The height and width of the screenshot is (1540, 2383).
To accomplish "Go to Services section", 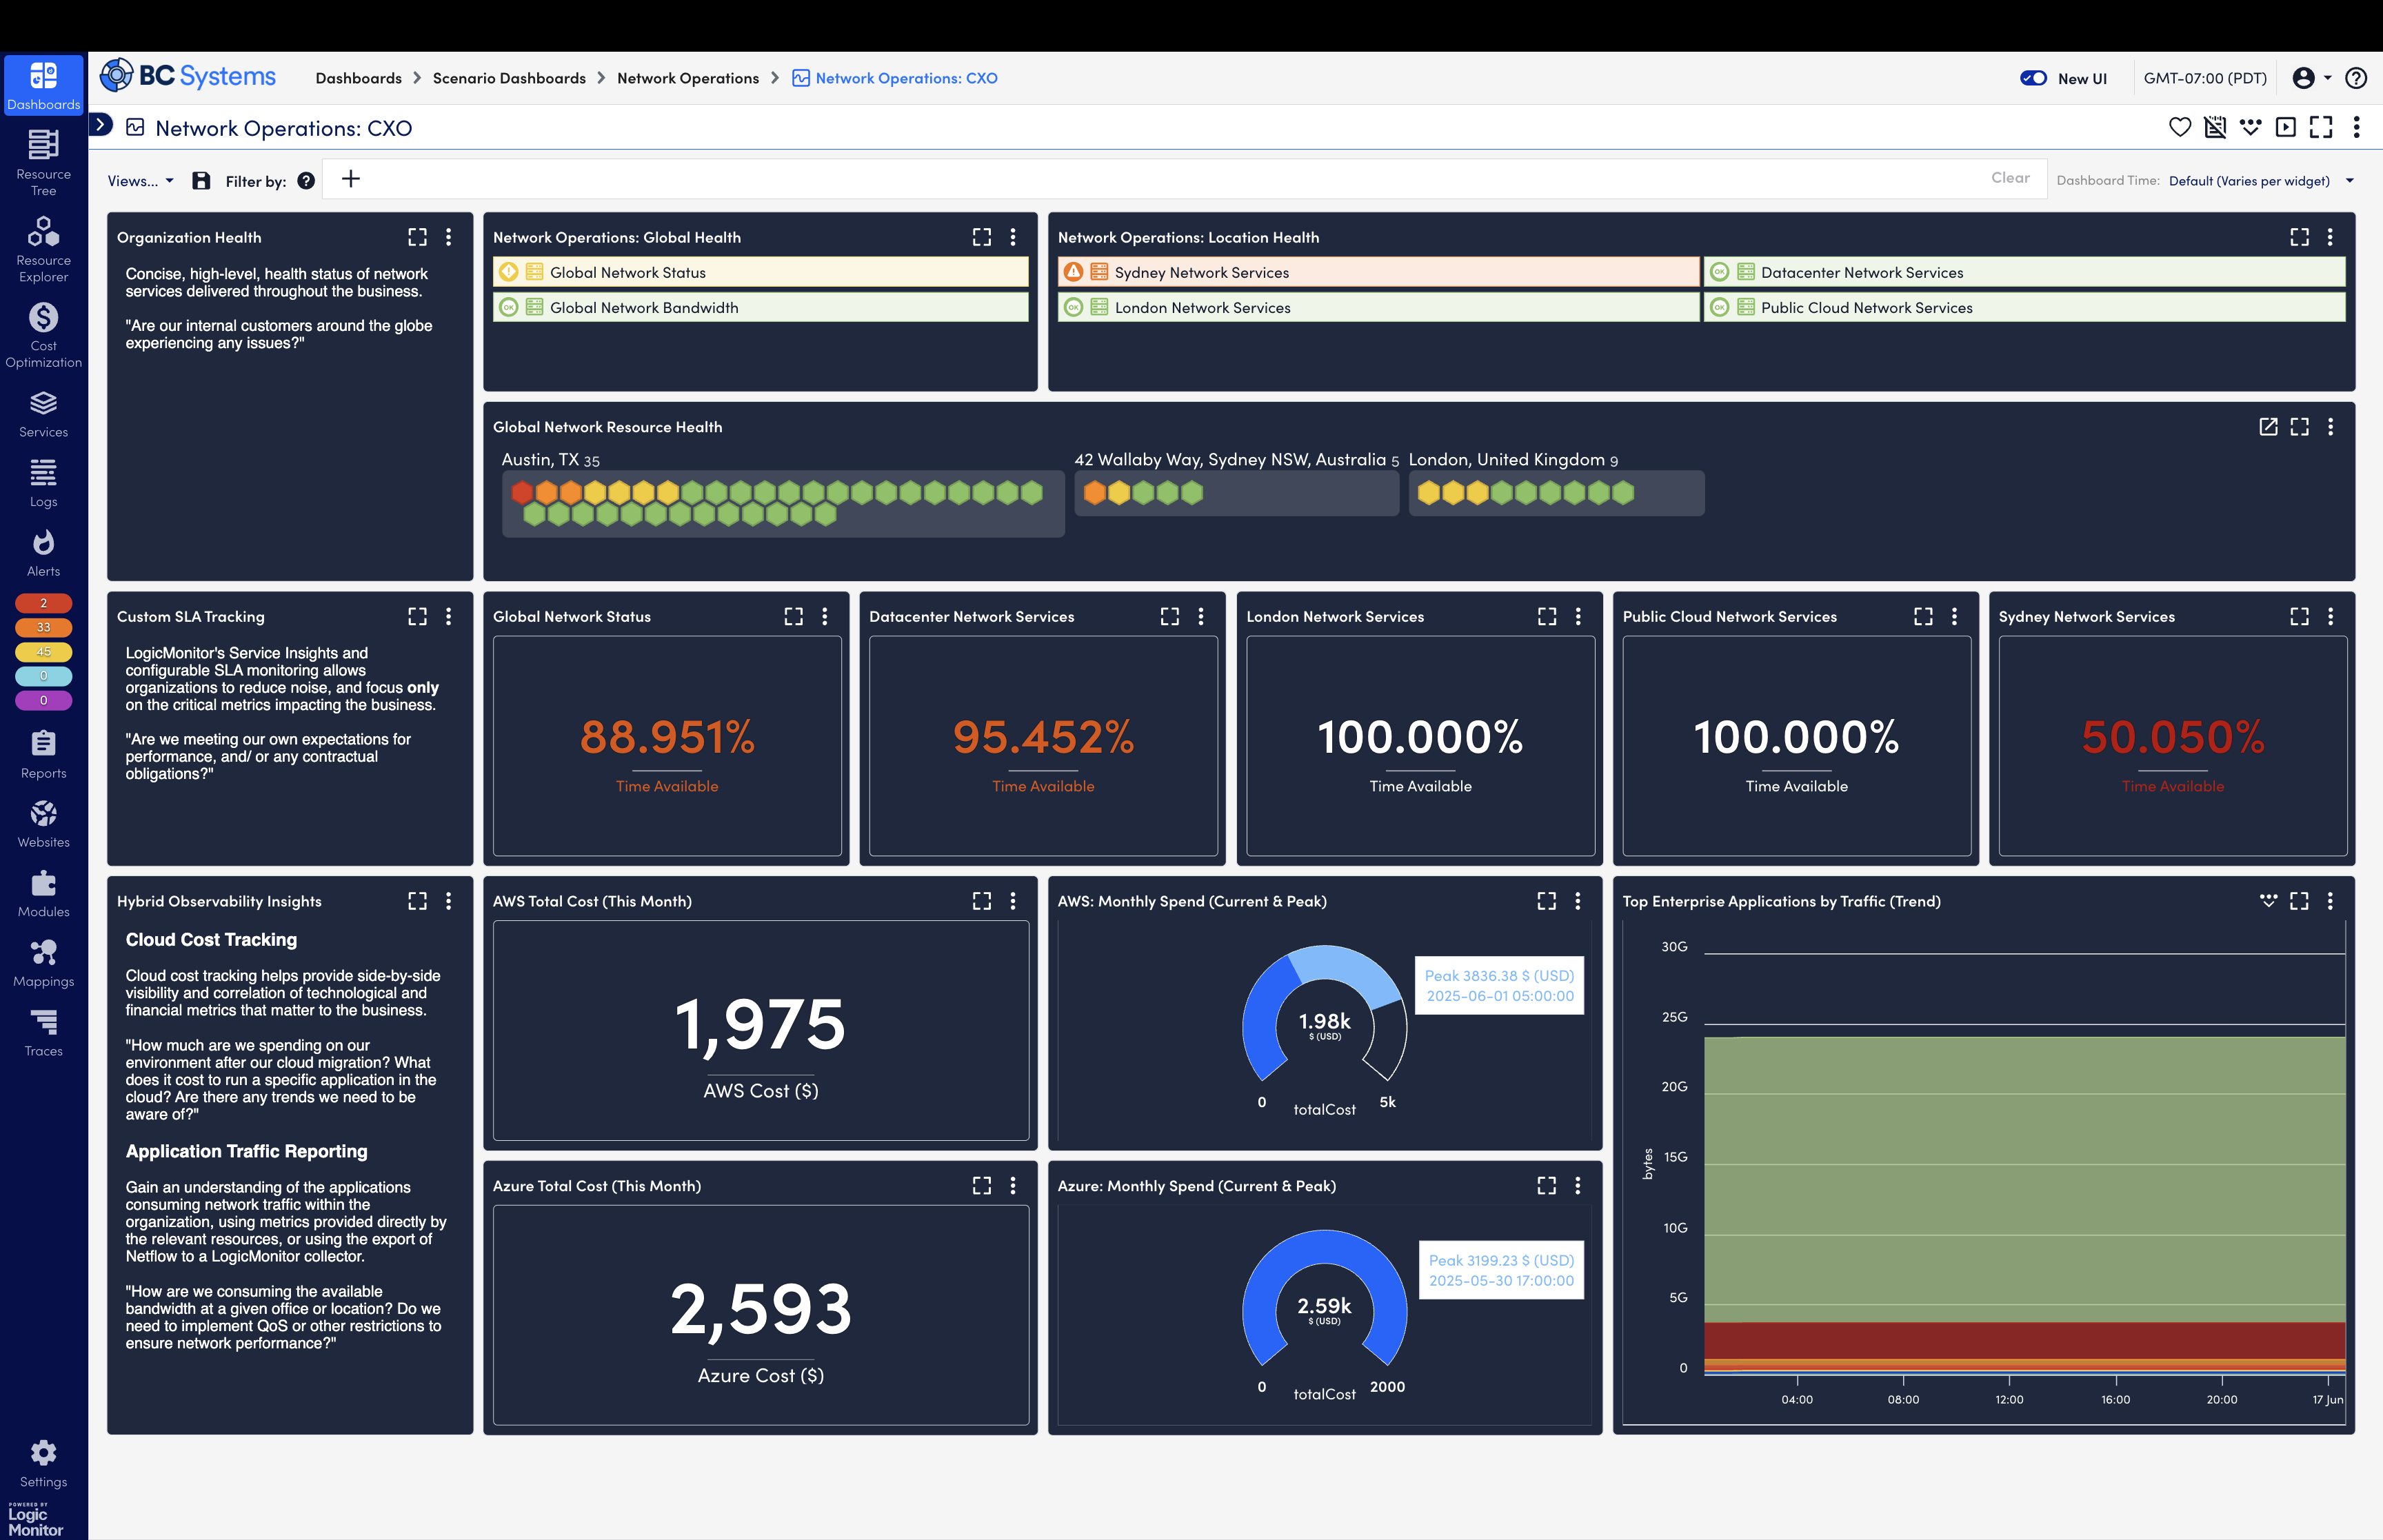I will tap(43, 414).
